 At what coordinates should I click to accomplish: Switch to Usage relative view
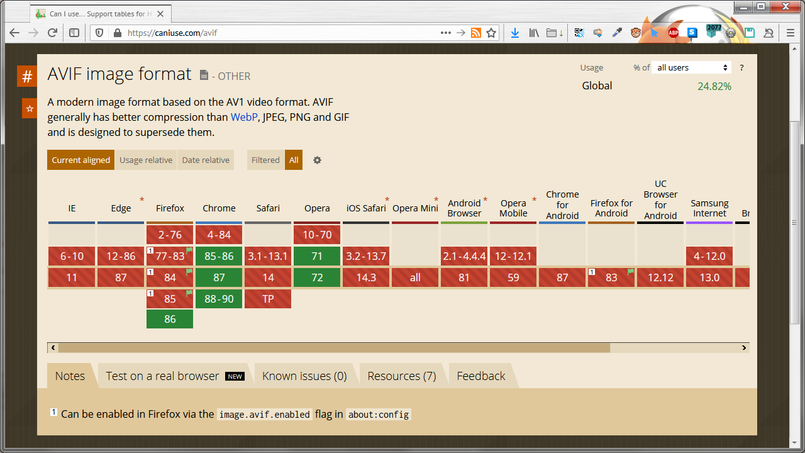146,160
